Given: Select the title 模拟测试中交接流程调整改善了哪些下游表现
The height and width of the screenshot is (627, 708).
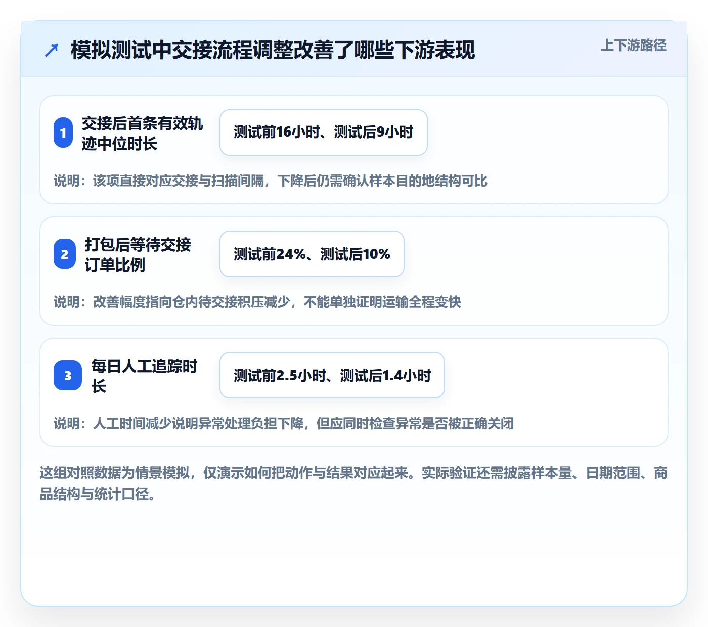Looking at the screenshot, I should click(x=273, y=50).
